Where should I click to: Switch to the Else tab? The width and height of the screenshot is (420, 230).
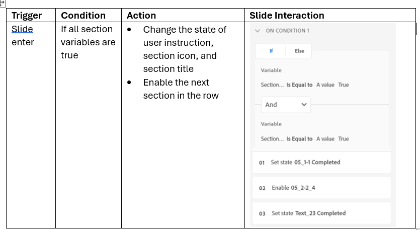[299, 51]
